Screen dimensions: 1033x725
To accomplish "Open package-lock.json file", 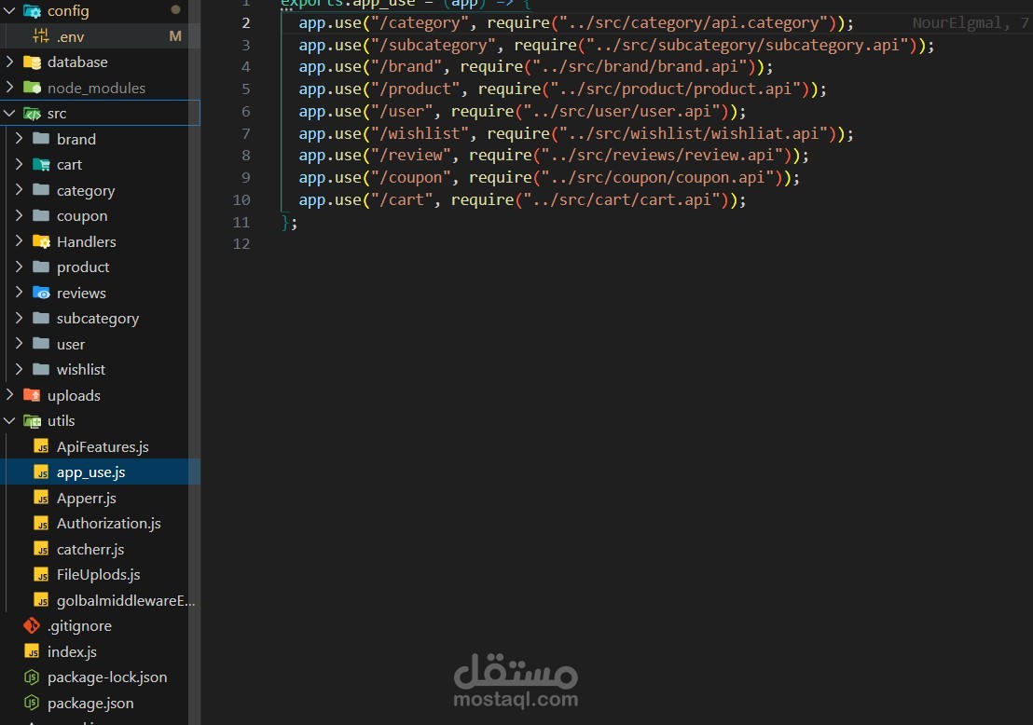I will (107, 677).
